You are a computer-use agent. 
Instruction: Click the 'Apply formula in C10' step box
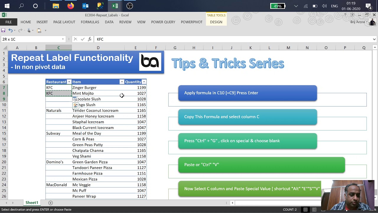tap(247, 93)
